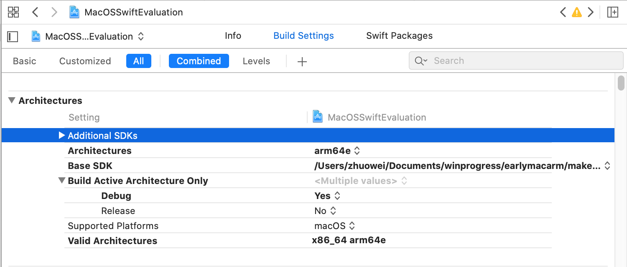Switch to the Info tab
The image size is (627, 267).
(233, 36)
